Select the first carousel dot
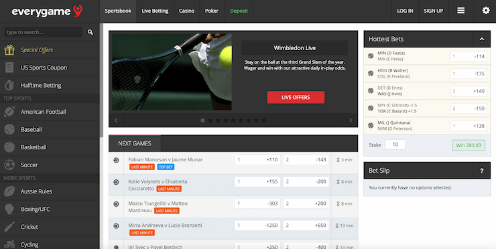The height and width of the screenshot is (249, 496). tap(203, 120)
